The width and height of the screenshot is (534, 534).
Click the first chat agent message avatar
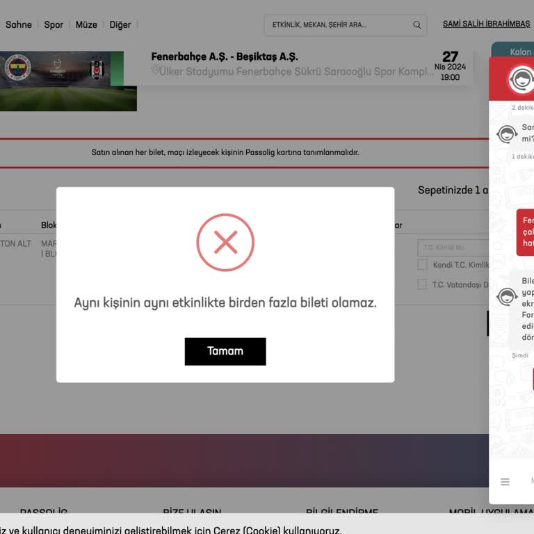(x=507, y=133)
